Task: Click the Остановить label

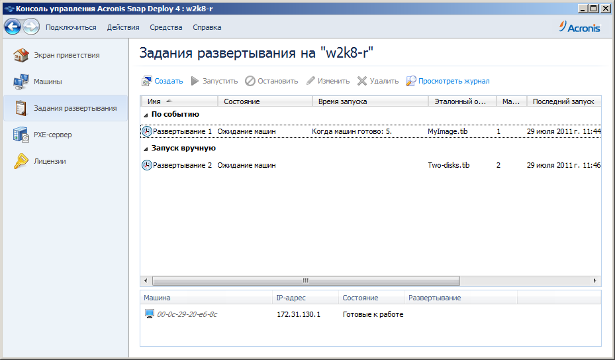Action: 277,81
